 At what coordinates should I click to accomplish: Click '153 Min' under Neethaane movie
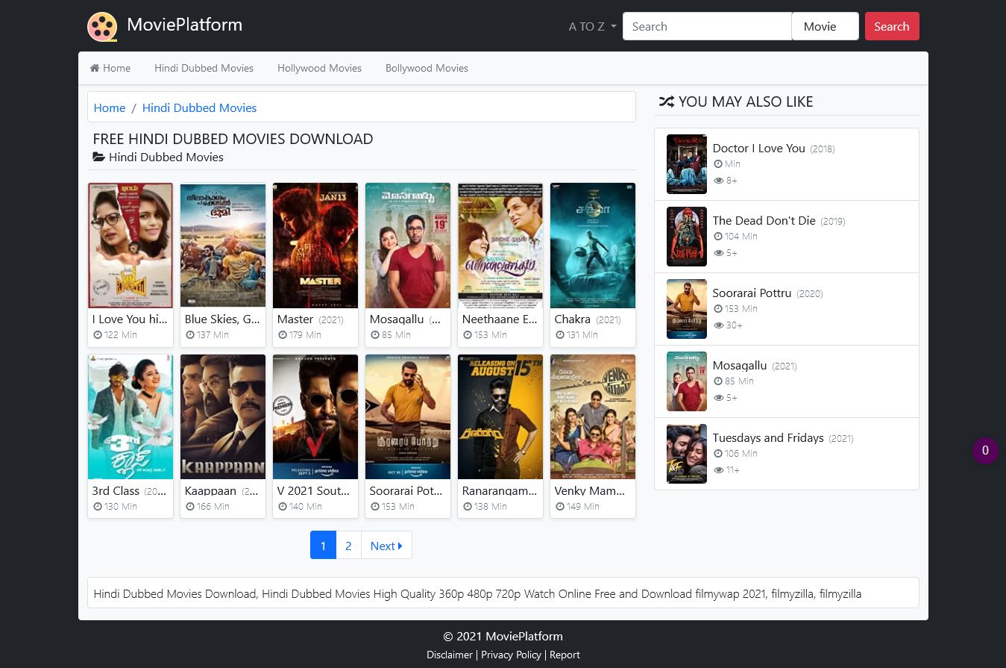[x=491, y=335]
